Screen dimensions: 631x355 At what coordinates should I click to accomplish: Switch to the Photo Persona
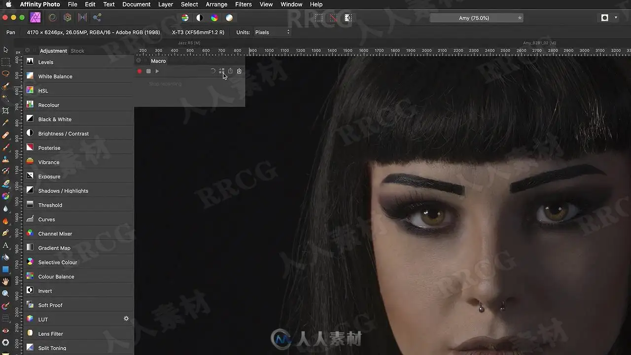tap(35, 18)
